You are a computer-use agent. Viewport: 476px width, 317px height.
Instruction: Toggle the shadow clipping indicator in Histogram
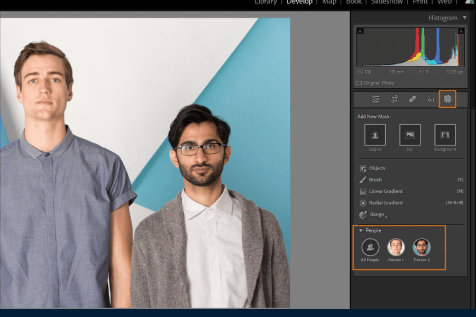pos(360,31)
